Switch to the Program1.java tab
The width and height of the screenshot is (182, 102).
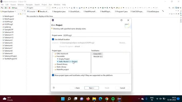point(121,11)
